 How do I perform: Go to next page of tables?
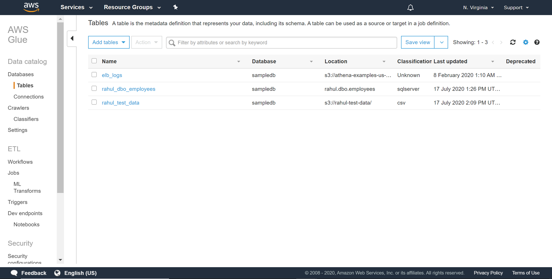501,42
